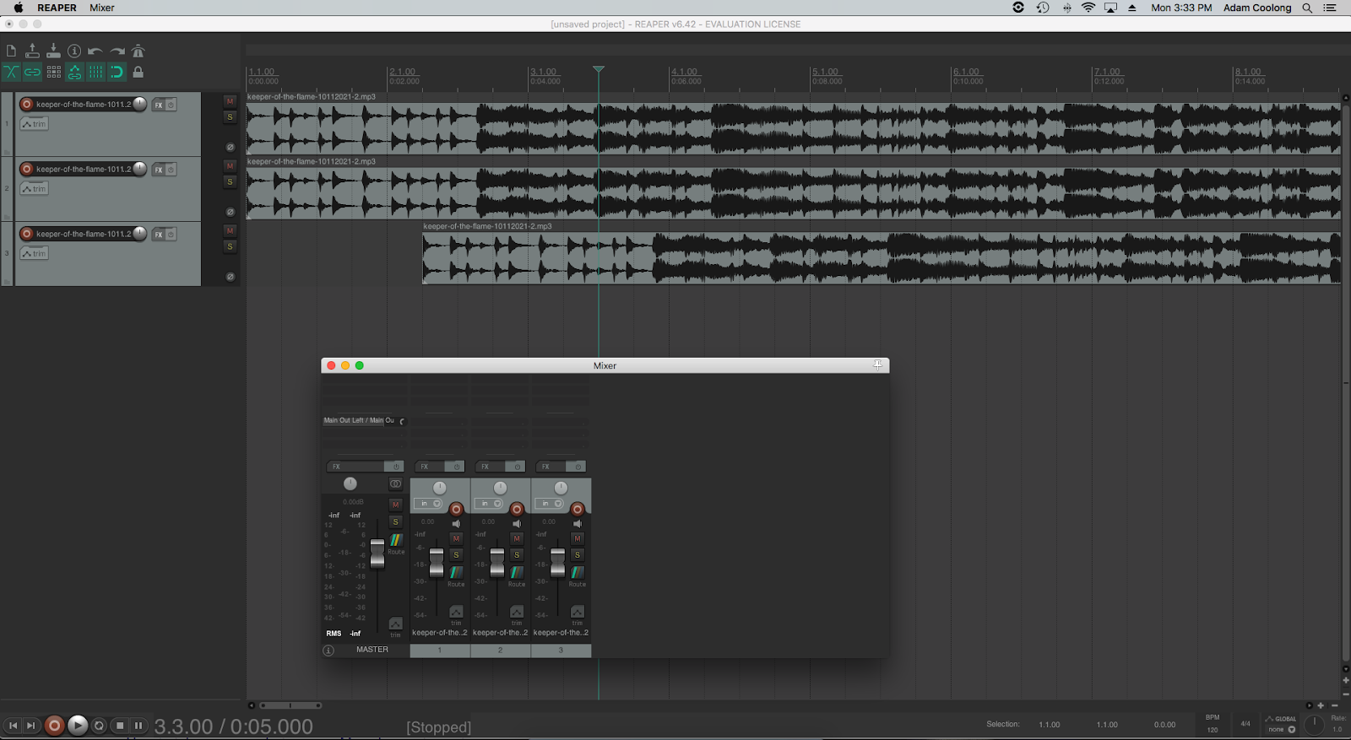Viewport: 1351px width, 740px height.
Task: Click the New Project toolbar icon
Action: point(11,51)
